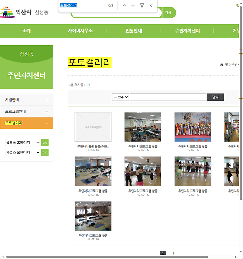Go to page 2 of gallery

pos(173,253)
